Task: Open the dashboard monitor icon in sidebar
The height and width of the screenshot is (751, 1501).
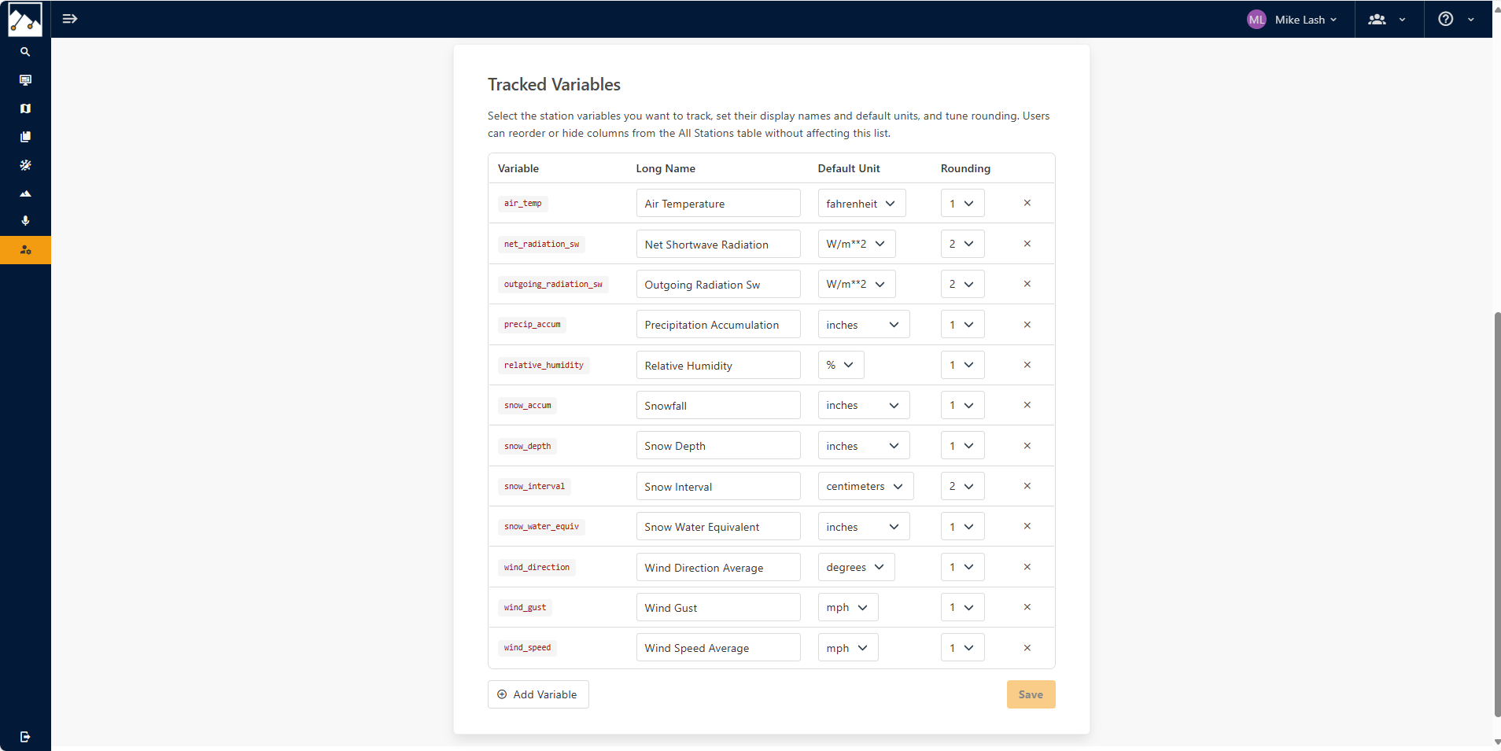Action: (x=25, y=80)
